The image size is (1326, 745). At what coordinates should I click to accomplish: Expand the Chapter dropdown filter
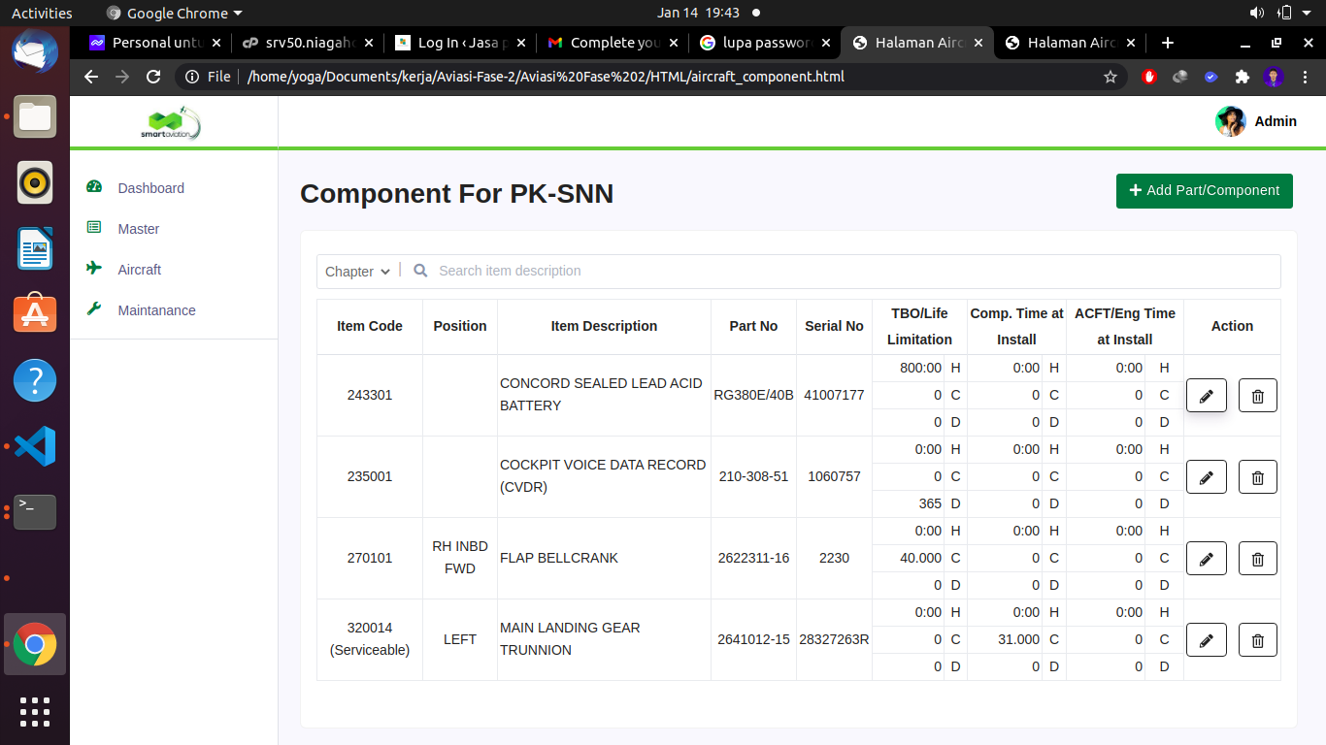(x=357, y=272)
